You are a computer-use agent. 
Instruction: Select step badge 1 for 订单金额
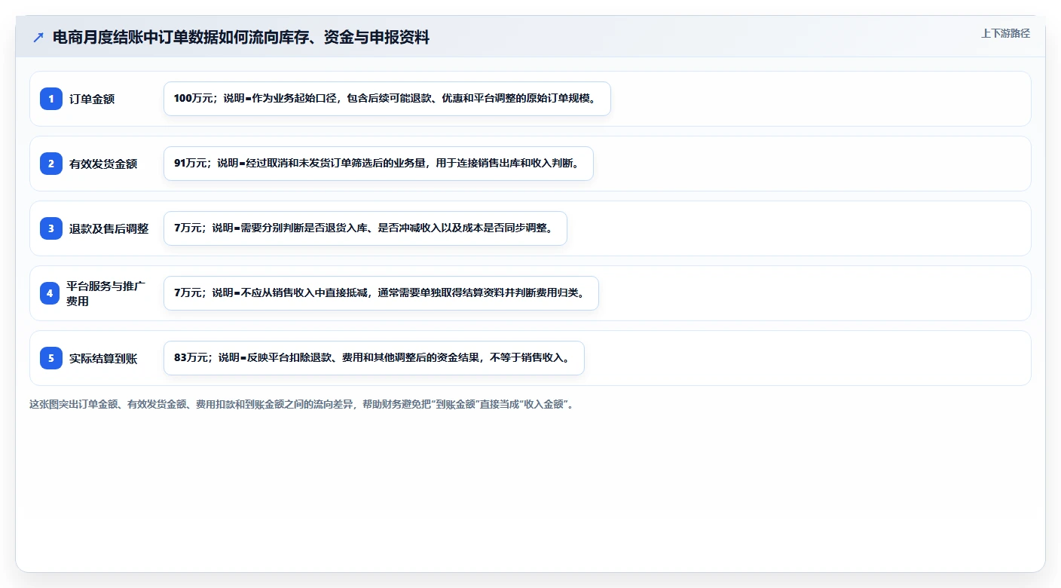(51, 99)
